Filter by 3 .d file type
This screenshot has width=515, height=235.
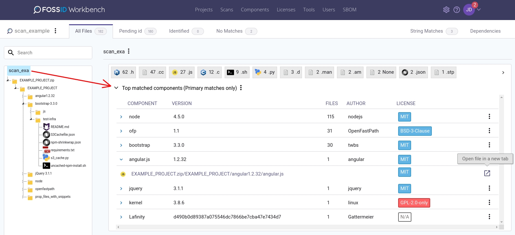291,72
